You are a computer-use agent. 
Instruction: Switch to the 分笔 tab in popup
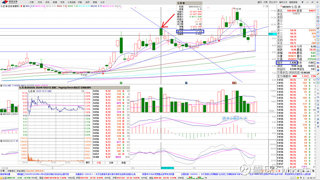point(99,163)
